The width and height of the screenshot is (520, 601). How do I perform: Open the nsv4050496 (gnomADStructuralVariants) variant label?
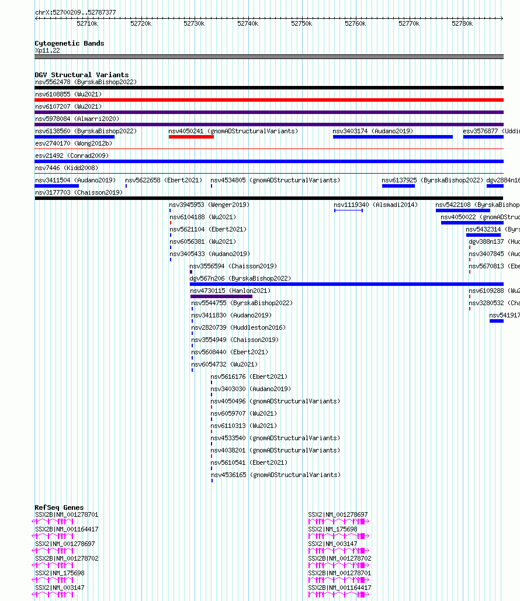(275, 401)
